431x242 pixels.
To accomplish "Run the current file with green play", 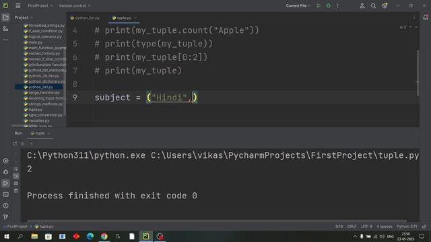I will coord(319,5).
